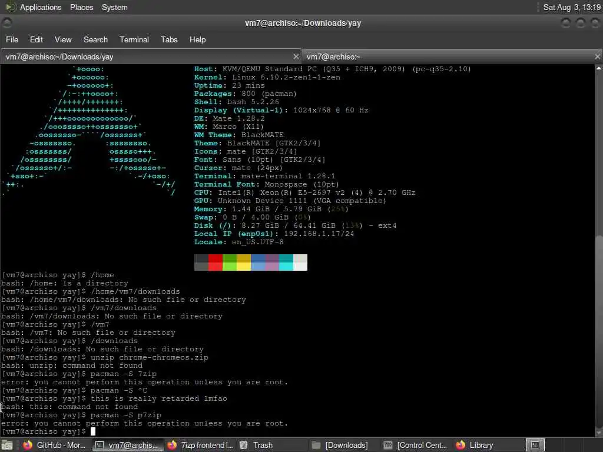Click the Firefox icon of the GitHub taskbar entry
This screenshot has height=452, width=603.
pyautogui.click(x=27, y=445)
